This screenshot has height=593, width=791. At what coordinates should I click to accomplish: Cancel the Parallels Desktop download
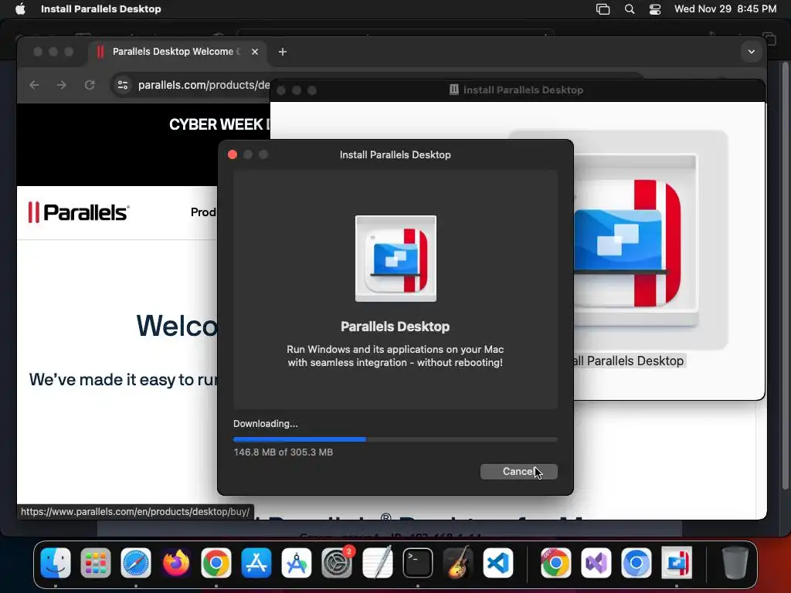tap(518, 472)
